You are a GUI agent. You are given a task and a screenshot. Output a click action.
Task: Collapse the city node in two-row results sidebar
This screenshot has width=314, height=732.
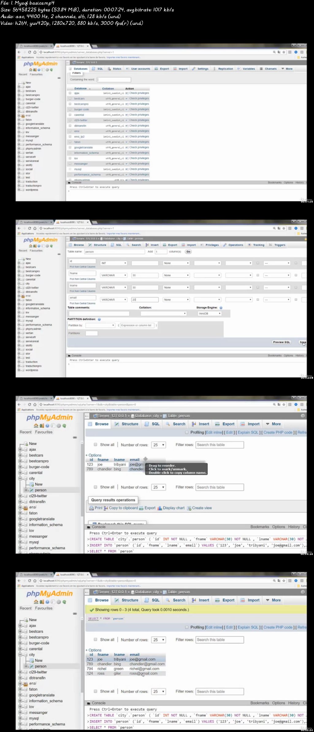click(21, 478)
